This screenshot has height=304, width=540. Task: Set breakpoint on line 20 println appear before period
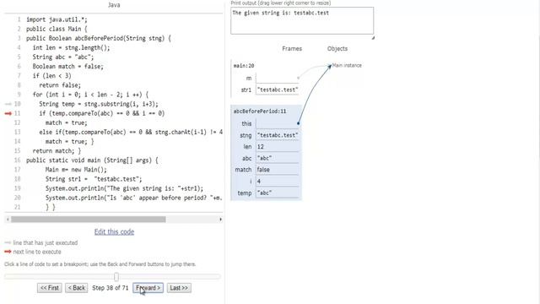coord(134,198)
